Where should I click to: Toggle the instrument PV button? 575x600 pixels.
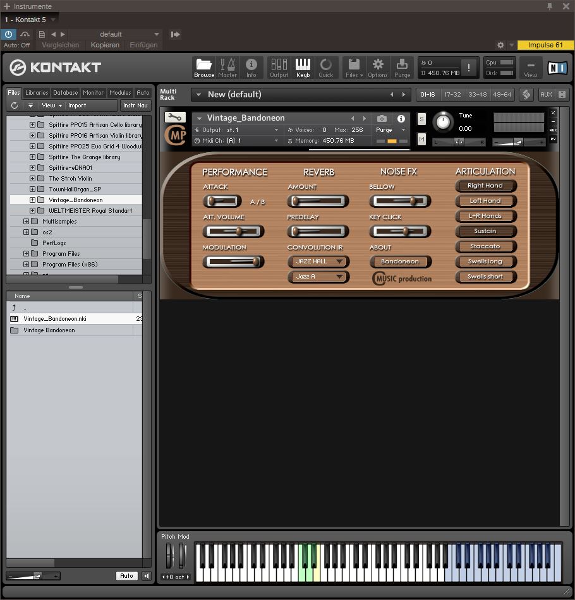553,139
